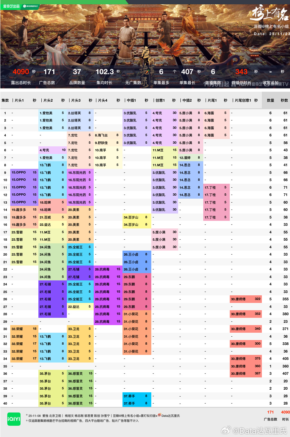Screen dimensions: 290x437
Task: Click the 22.益达 cell in episode 27
Action: click(x=80, y=307)
